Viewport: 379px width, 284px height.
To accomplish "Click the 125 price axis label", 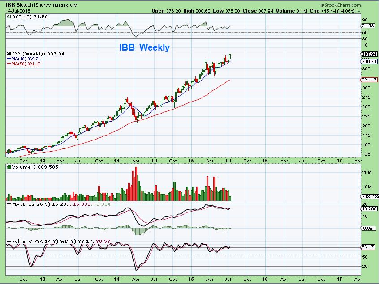I will tap(366, 154).
